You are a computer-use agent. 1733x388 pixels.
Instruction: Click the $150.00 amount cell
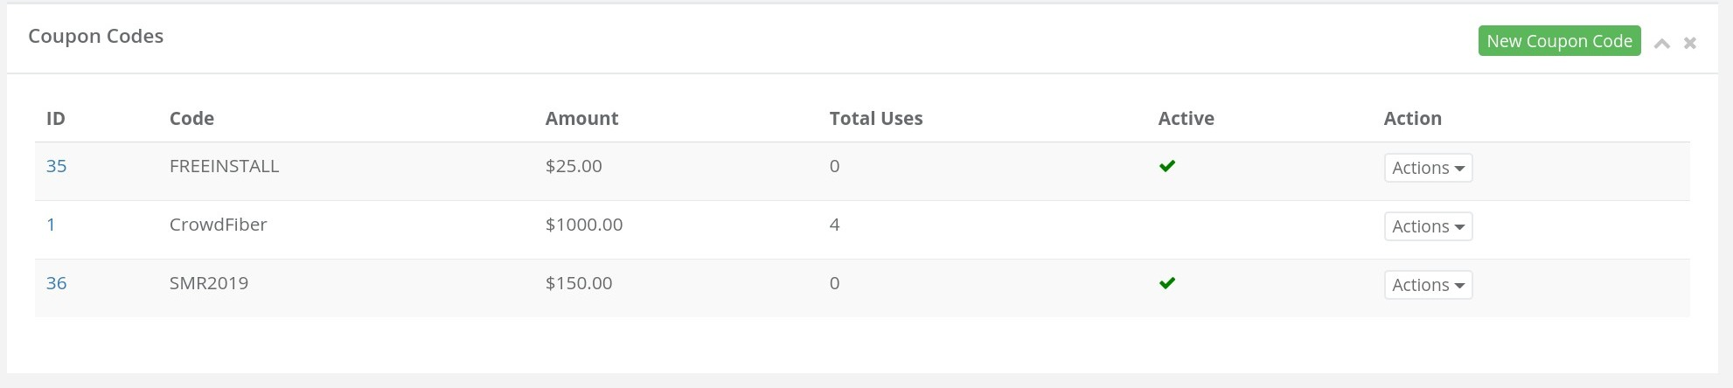pyautogui.click(x=578, y=283)
